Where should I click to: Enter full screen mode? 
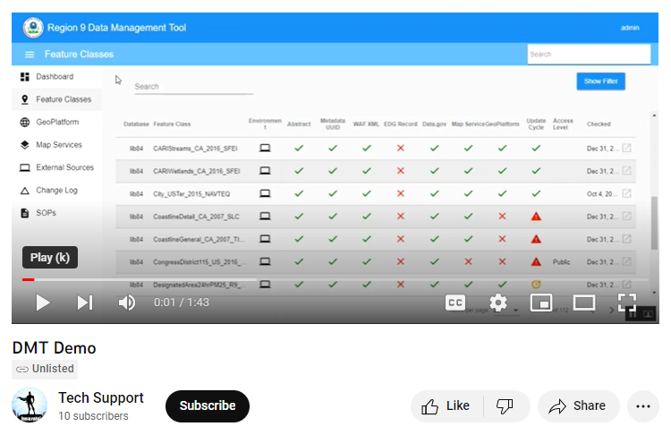[627, 303]
